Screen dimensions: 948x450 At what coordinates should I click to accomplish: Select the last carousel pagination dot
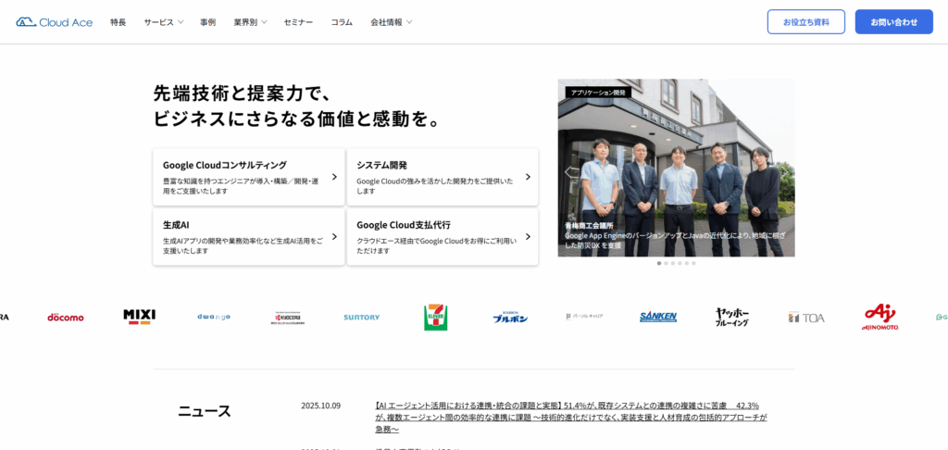[693, 263]
